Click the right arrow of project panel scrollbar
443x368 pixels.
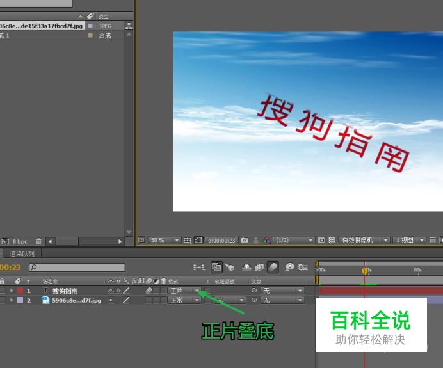pos(120,241)
